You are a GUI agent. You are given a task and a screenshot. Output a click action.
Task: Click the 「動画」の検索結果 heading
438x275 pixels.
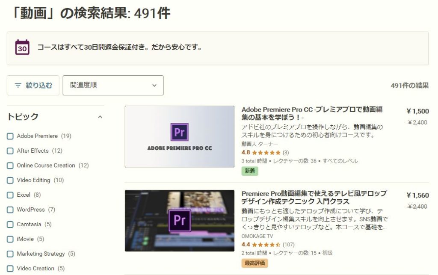click(91, 13)
